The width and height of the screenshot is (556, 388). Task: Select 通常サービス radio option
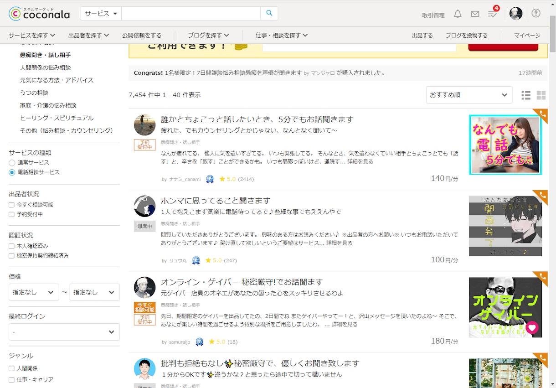[12, 163]
